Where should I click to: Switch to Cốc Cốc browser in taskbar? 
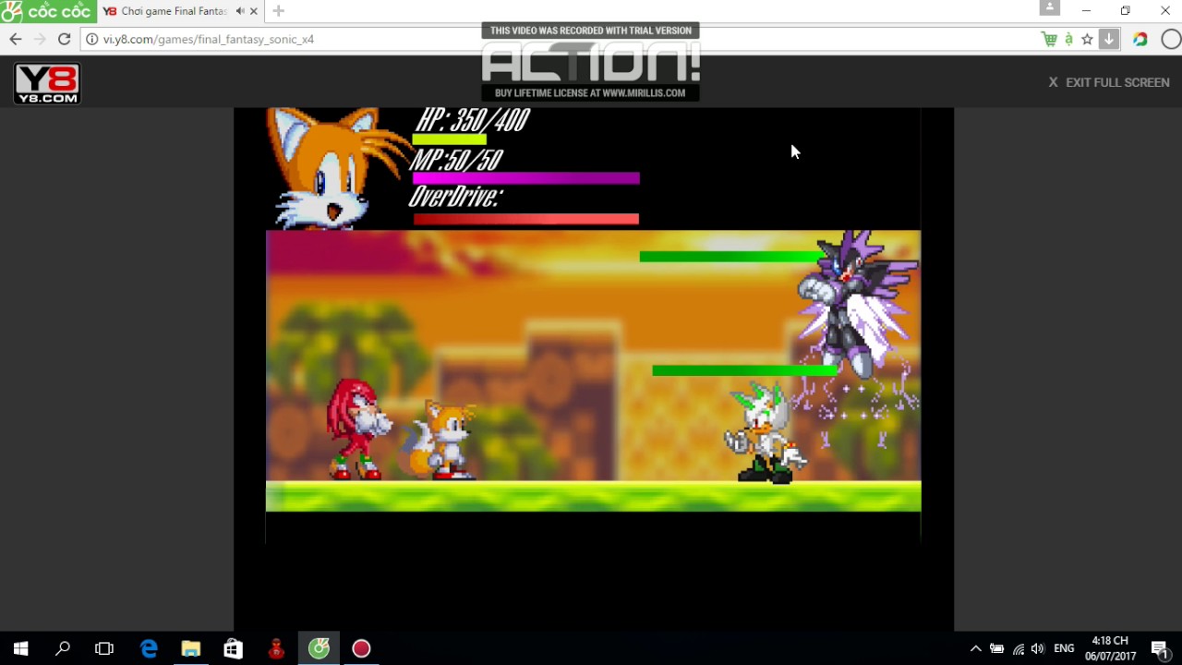pos(319,648)
